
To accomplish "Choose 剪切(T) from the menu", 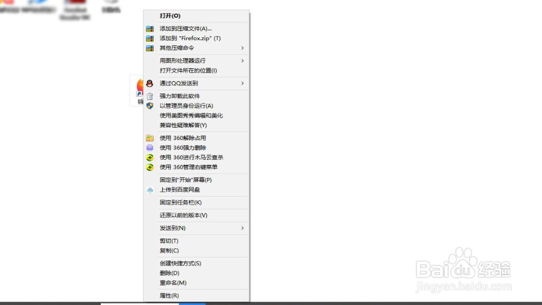I will point(196,241).
